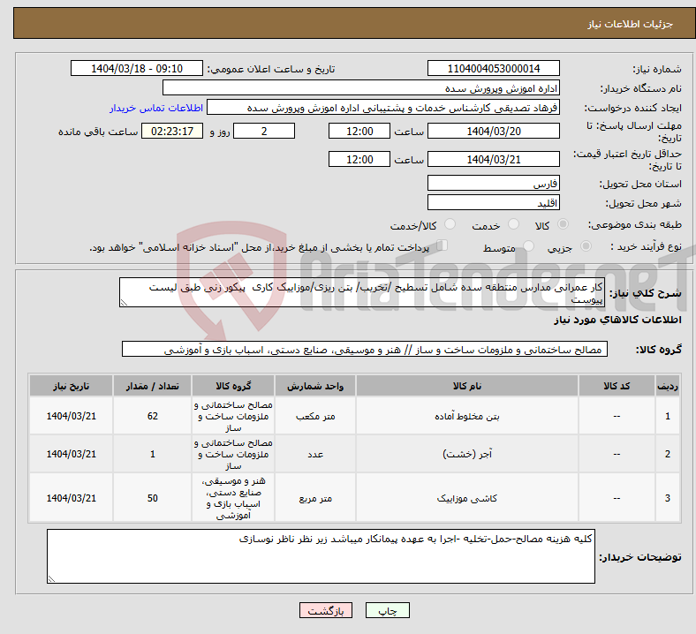Click the quantity cell 50

(152, 498)
